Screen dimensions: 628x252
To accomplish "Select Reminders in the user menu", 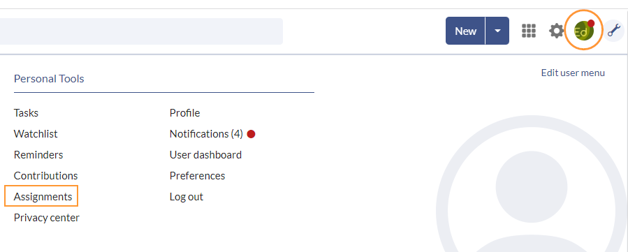I will click(38, 154).
